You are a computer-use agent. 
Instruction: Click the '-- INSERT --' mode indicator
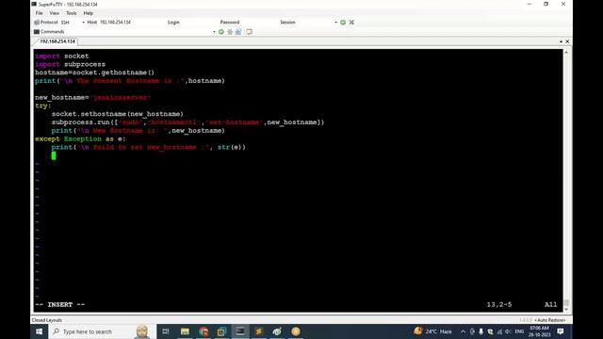coord(60,304)
